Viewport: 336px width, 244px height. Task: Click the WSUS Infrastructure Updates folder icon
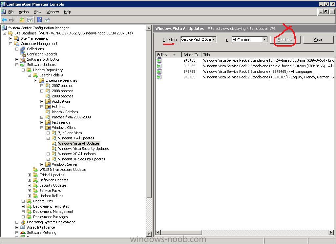click(x=35, y=170)
